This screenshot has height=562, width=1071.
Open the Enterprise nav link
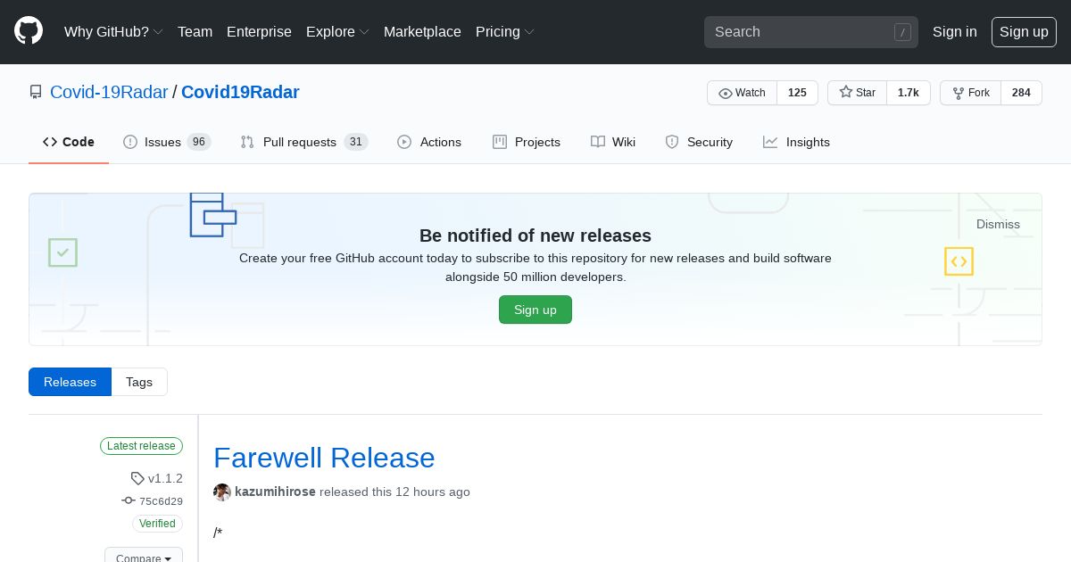click(x=259, y=31)
